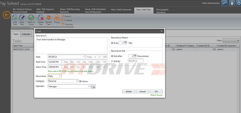The width and height of the screenshot is (241, 113).
Task: Add seven days with +7 button
Action: [x=99, y=57]
